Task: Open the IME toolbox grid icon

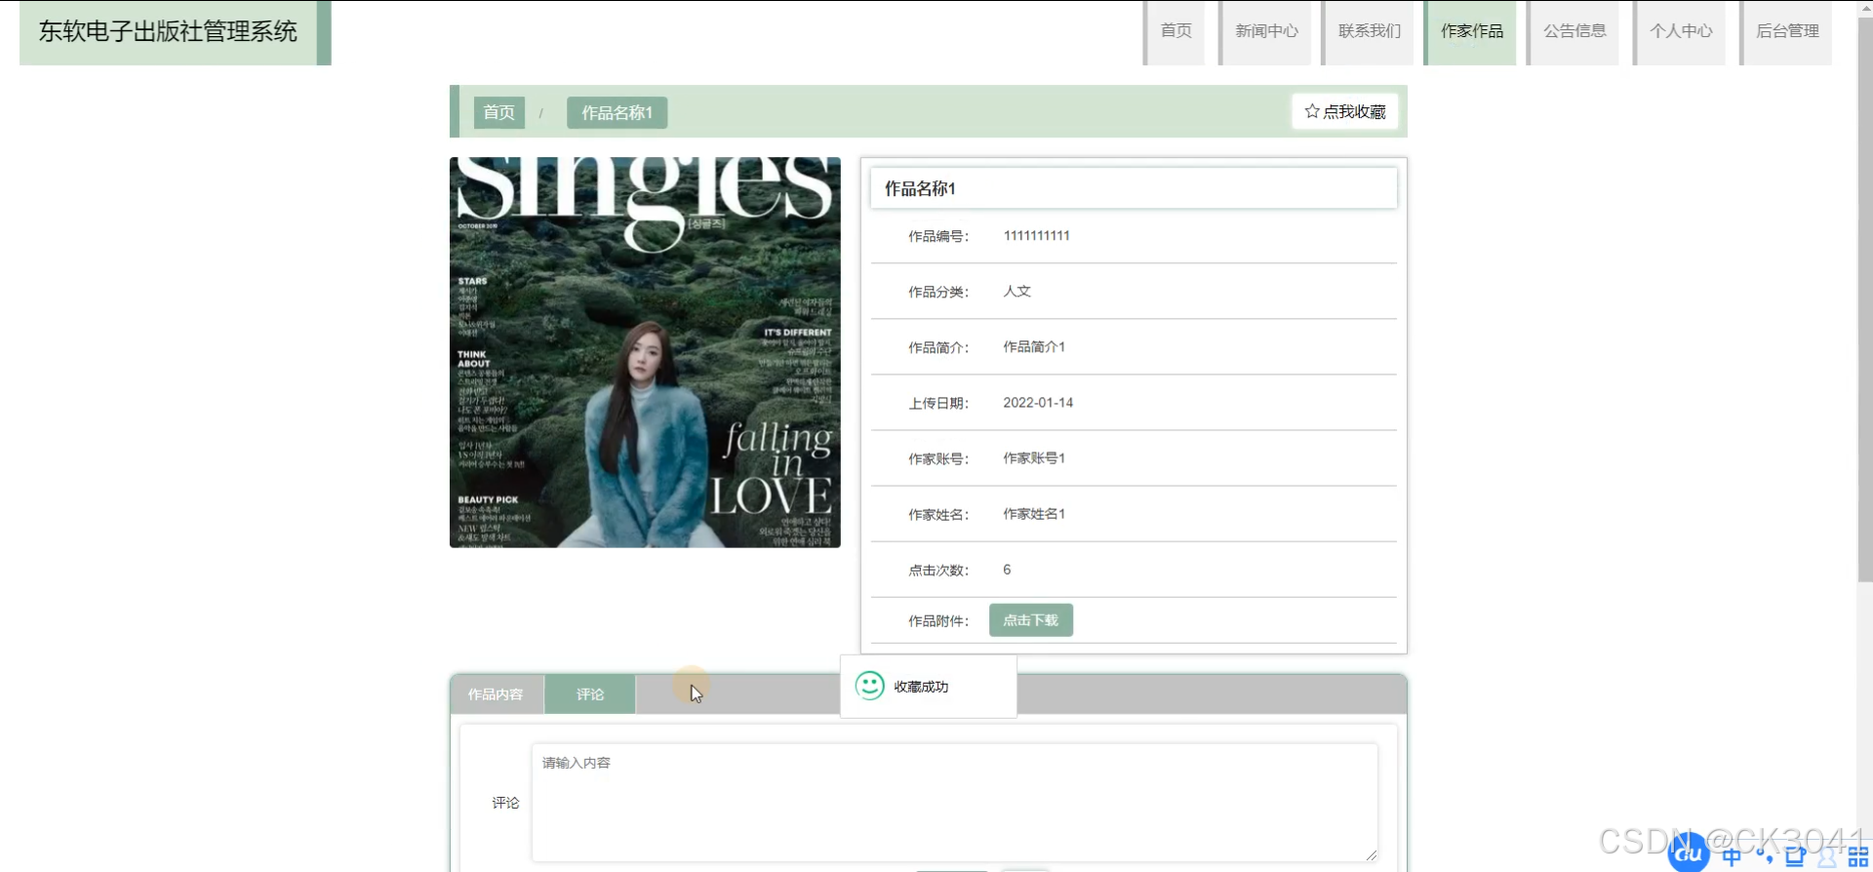Action: point(1857,857)
